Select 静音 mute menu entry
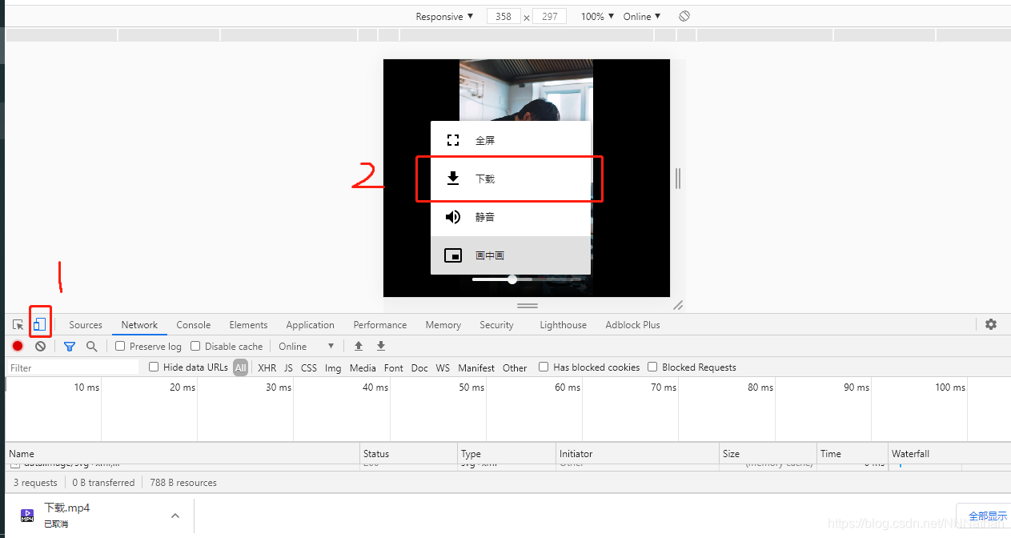1011x538 pixels. click(511, 217)
